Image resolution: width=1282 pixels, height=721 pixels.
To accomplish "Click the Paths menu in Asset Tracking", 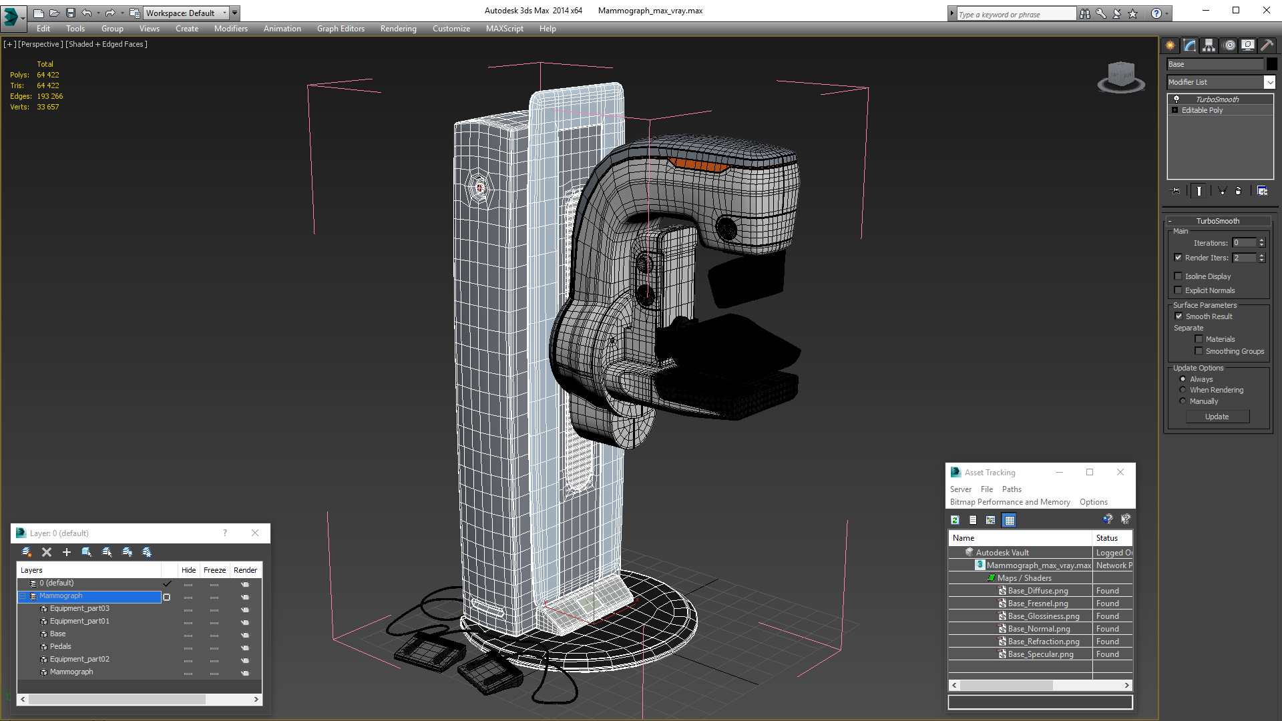I will [x=1012, y=489].
